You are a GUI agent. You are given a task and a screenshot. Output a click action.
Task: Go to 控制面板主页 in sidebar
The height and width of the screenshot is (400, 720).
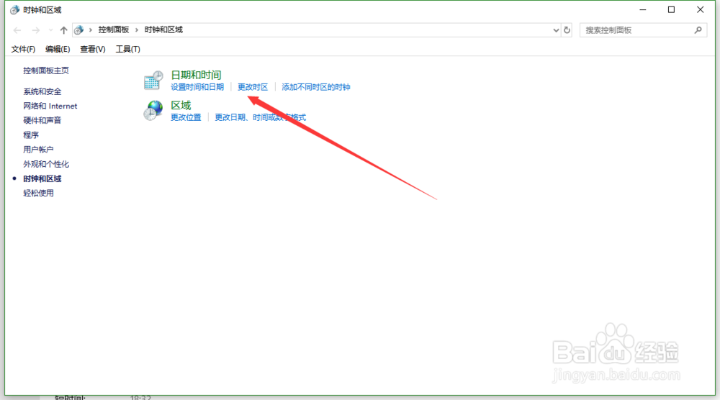coord(46,71)
